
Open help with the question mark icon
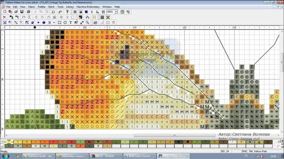[67, 12]
